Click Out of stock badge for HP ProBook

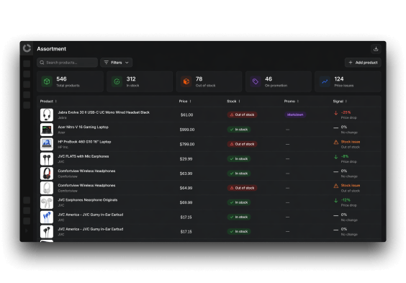tap(242, 144)
